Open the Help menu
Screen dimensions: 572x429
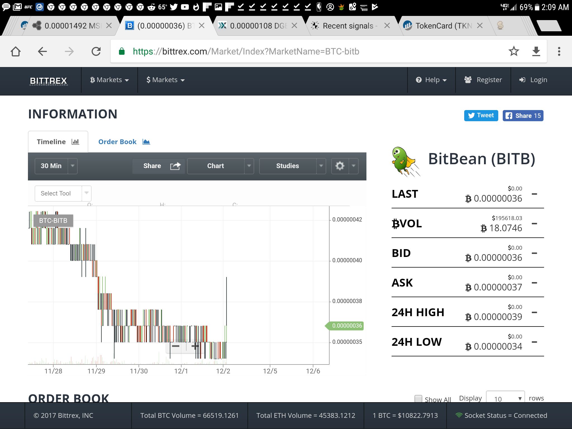[x=431, y=80]
